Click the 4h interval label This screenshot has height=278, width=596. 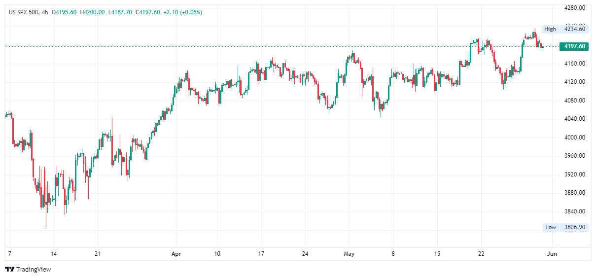[x=45, y=12]
